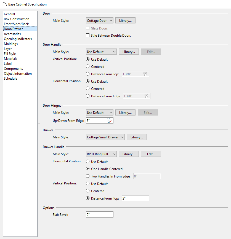Viewport: 231px width, 239px height.
Task: Choose Two Handles In From Edge option
Action: click(x=87, y=176)
